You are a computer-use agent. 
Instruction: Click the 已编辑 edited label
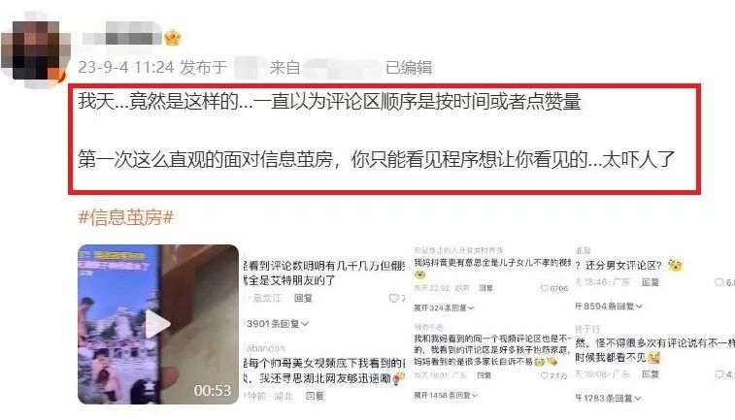pyautogui.click(x=409, y=68)
